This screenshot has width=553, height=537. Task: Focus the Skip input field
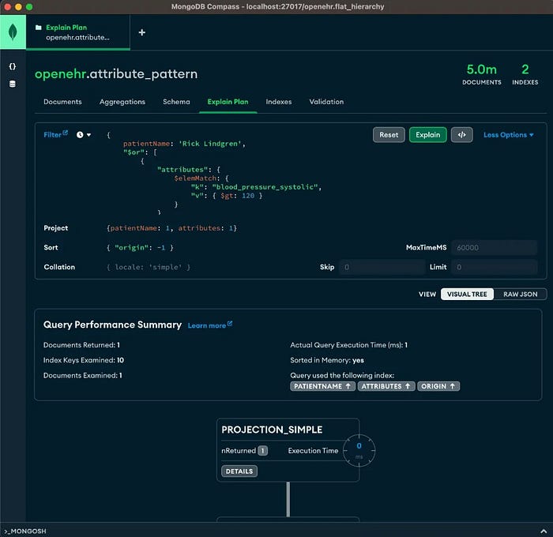coord(382,267)
